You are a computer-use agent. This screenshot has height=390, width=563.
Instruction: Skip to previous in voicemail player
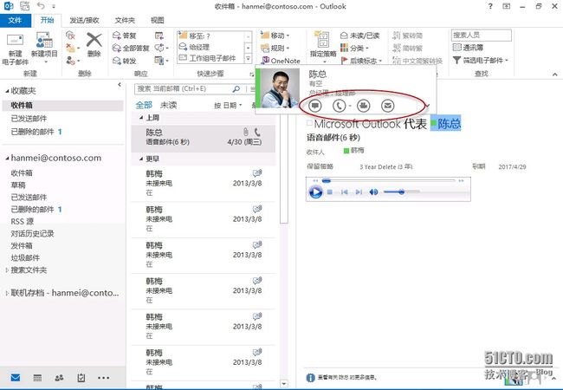pyautogui.click(x=345, y=192)
